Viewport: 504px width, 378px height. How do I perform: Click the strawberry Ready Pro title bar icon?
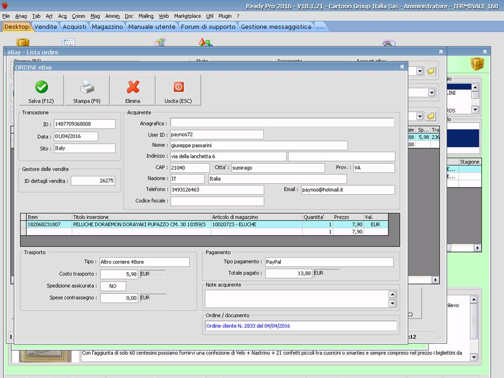coord(5,5)
